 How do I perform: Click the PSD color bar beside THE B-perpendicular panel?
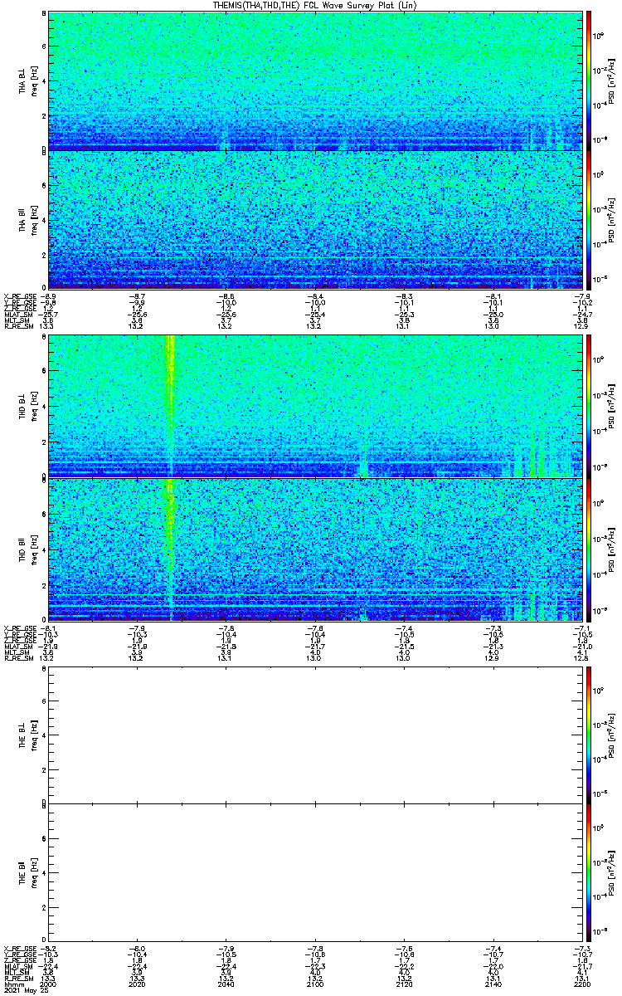point(589,735)
